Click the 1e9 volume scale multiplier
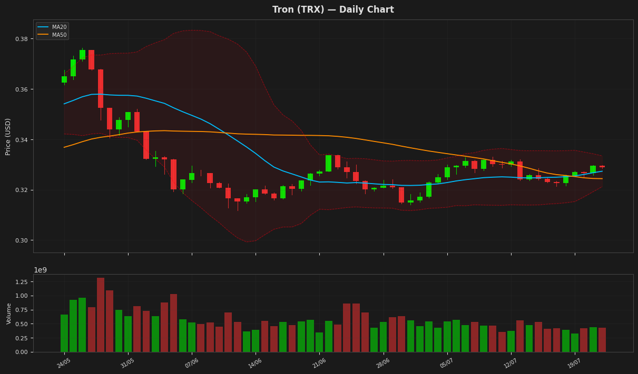The height and width of the screenshot is (374, 638). [41, 270]
